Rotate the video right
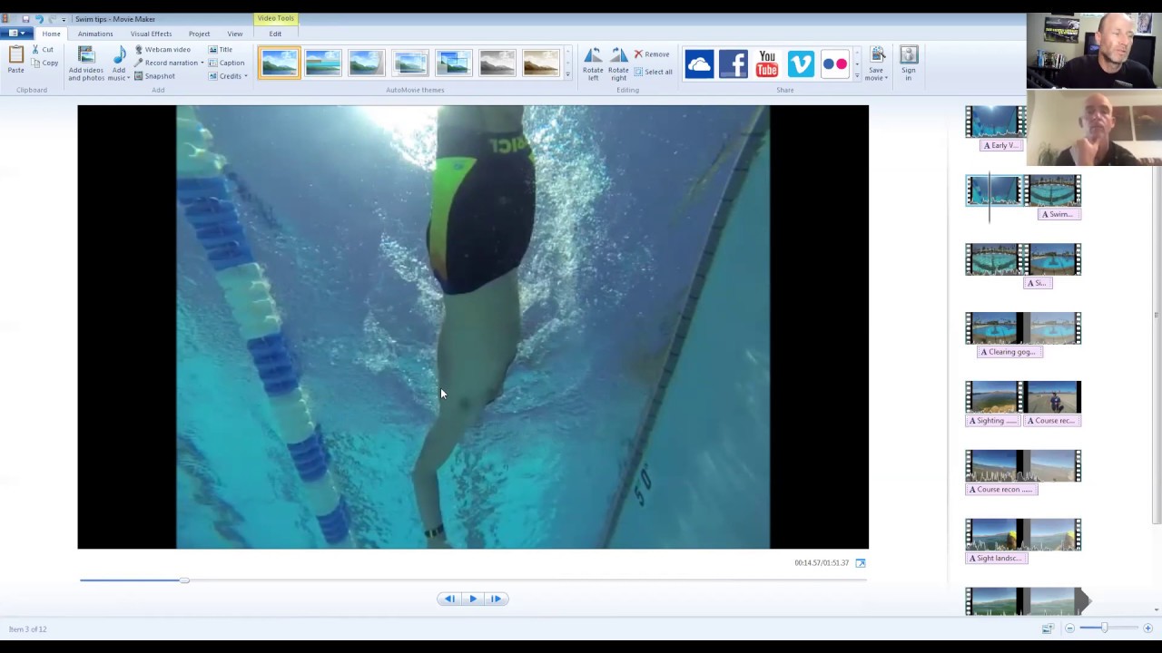 [x=618, y=63]
